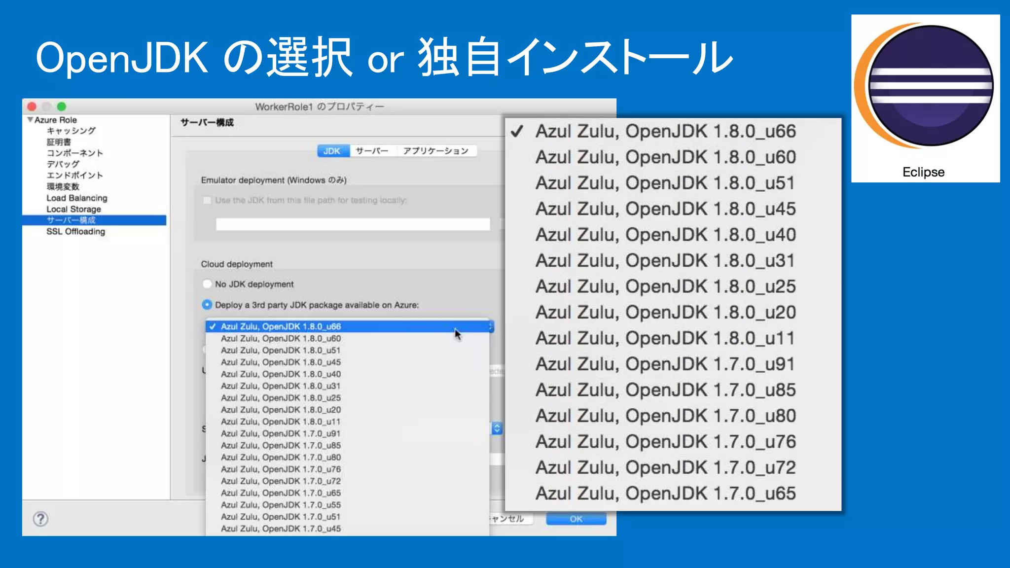Select SSL Offloading in the sidebar
Screen dimensions: 1010x568
tap(75, 231)
